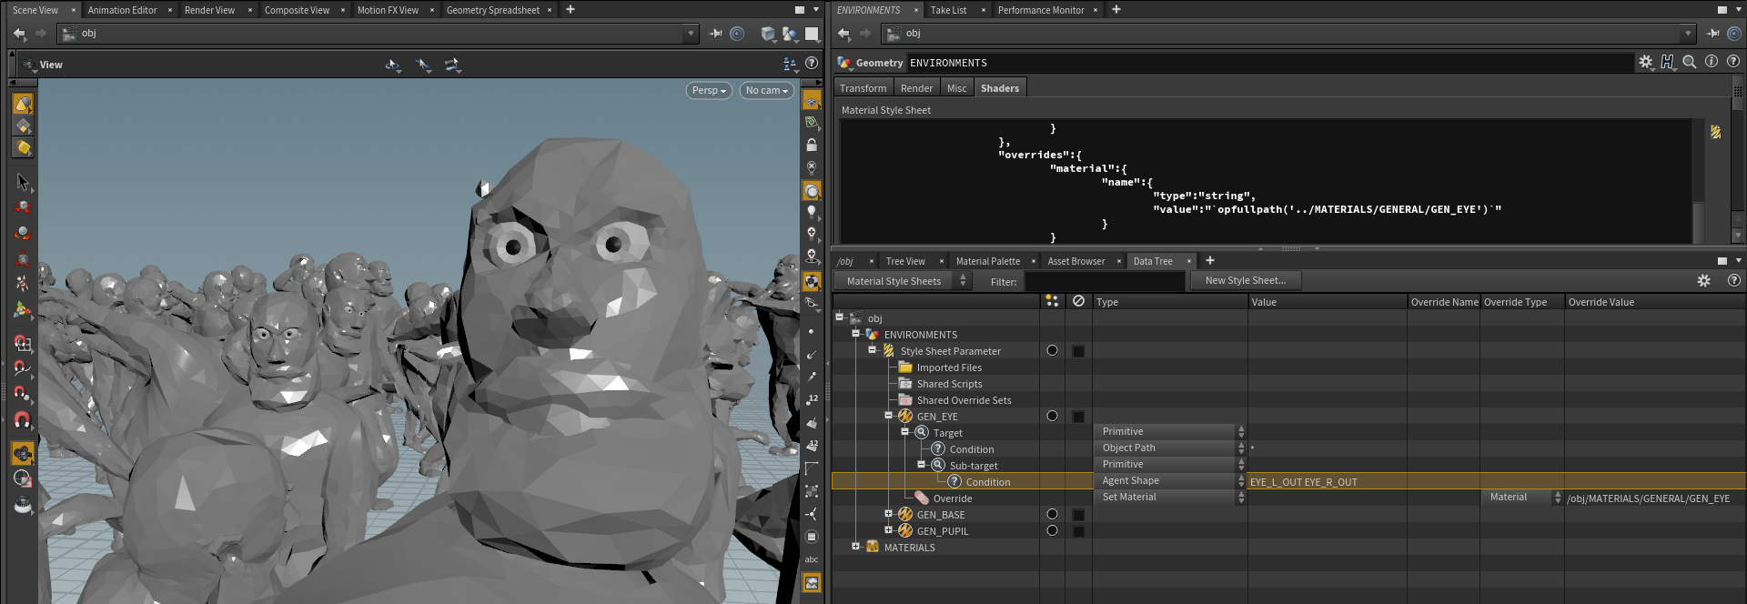1747x604 pixels.
Task: Select the Override tree row
Action: 952,498
